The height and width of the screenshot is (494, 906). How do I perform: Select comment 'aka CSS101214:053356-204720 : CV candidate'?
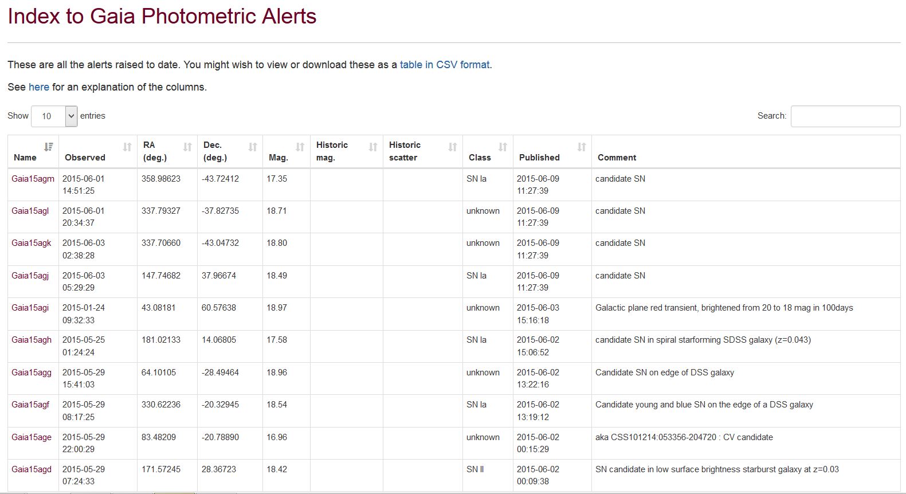tap(684, 437)
